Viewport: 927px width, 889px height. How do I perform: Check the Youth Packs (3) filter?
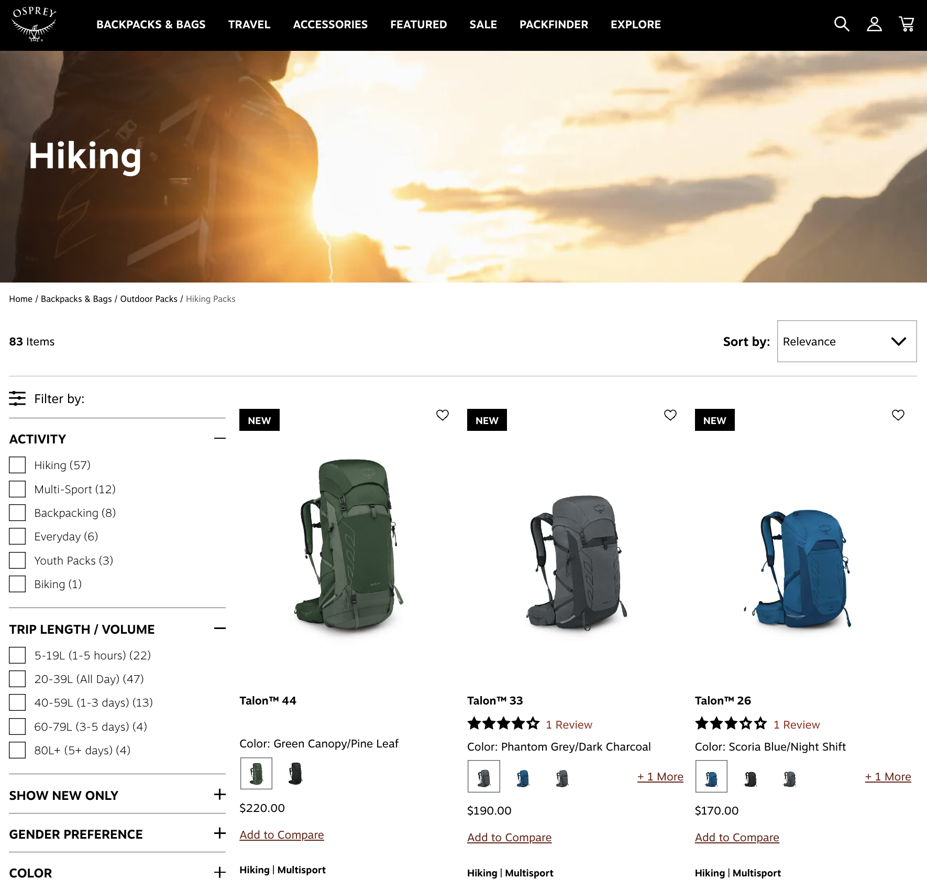(x=17, y=560)
